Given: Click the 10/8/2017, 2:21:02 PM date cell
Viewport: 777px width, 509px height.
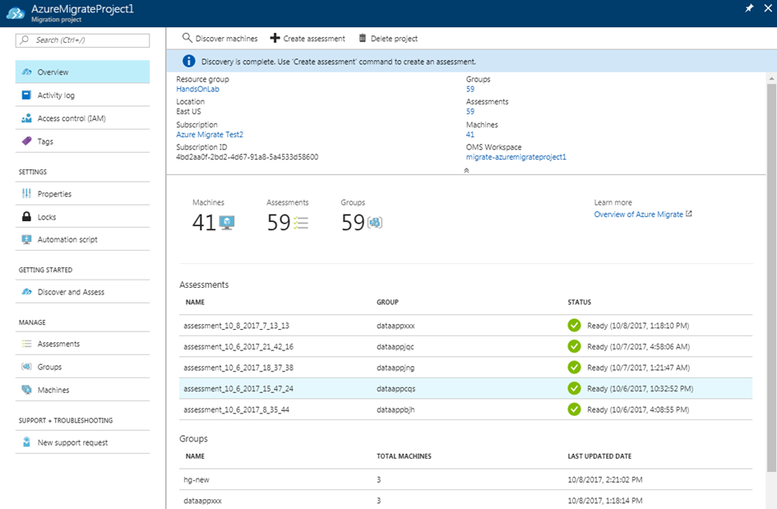Looking at the screenshot, I should point(605,479).
